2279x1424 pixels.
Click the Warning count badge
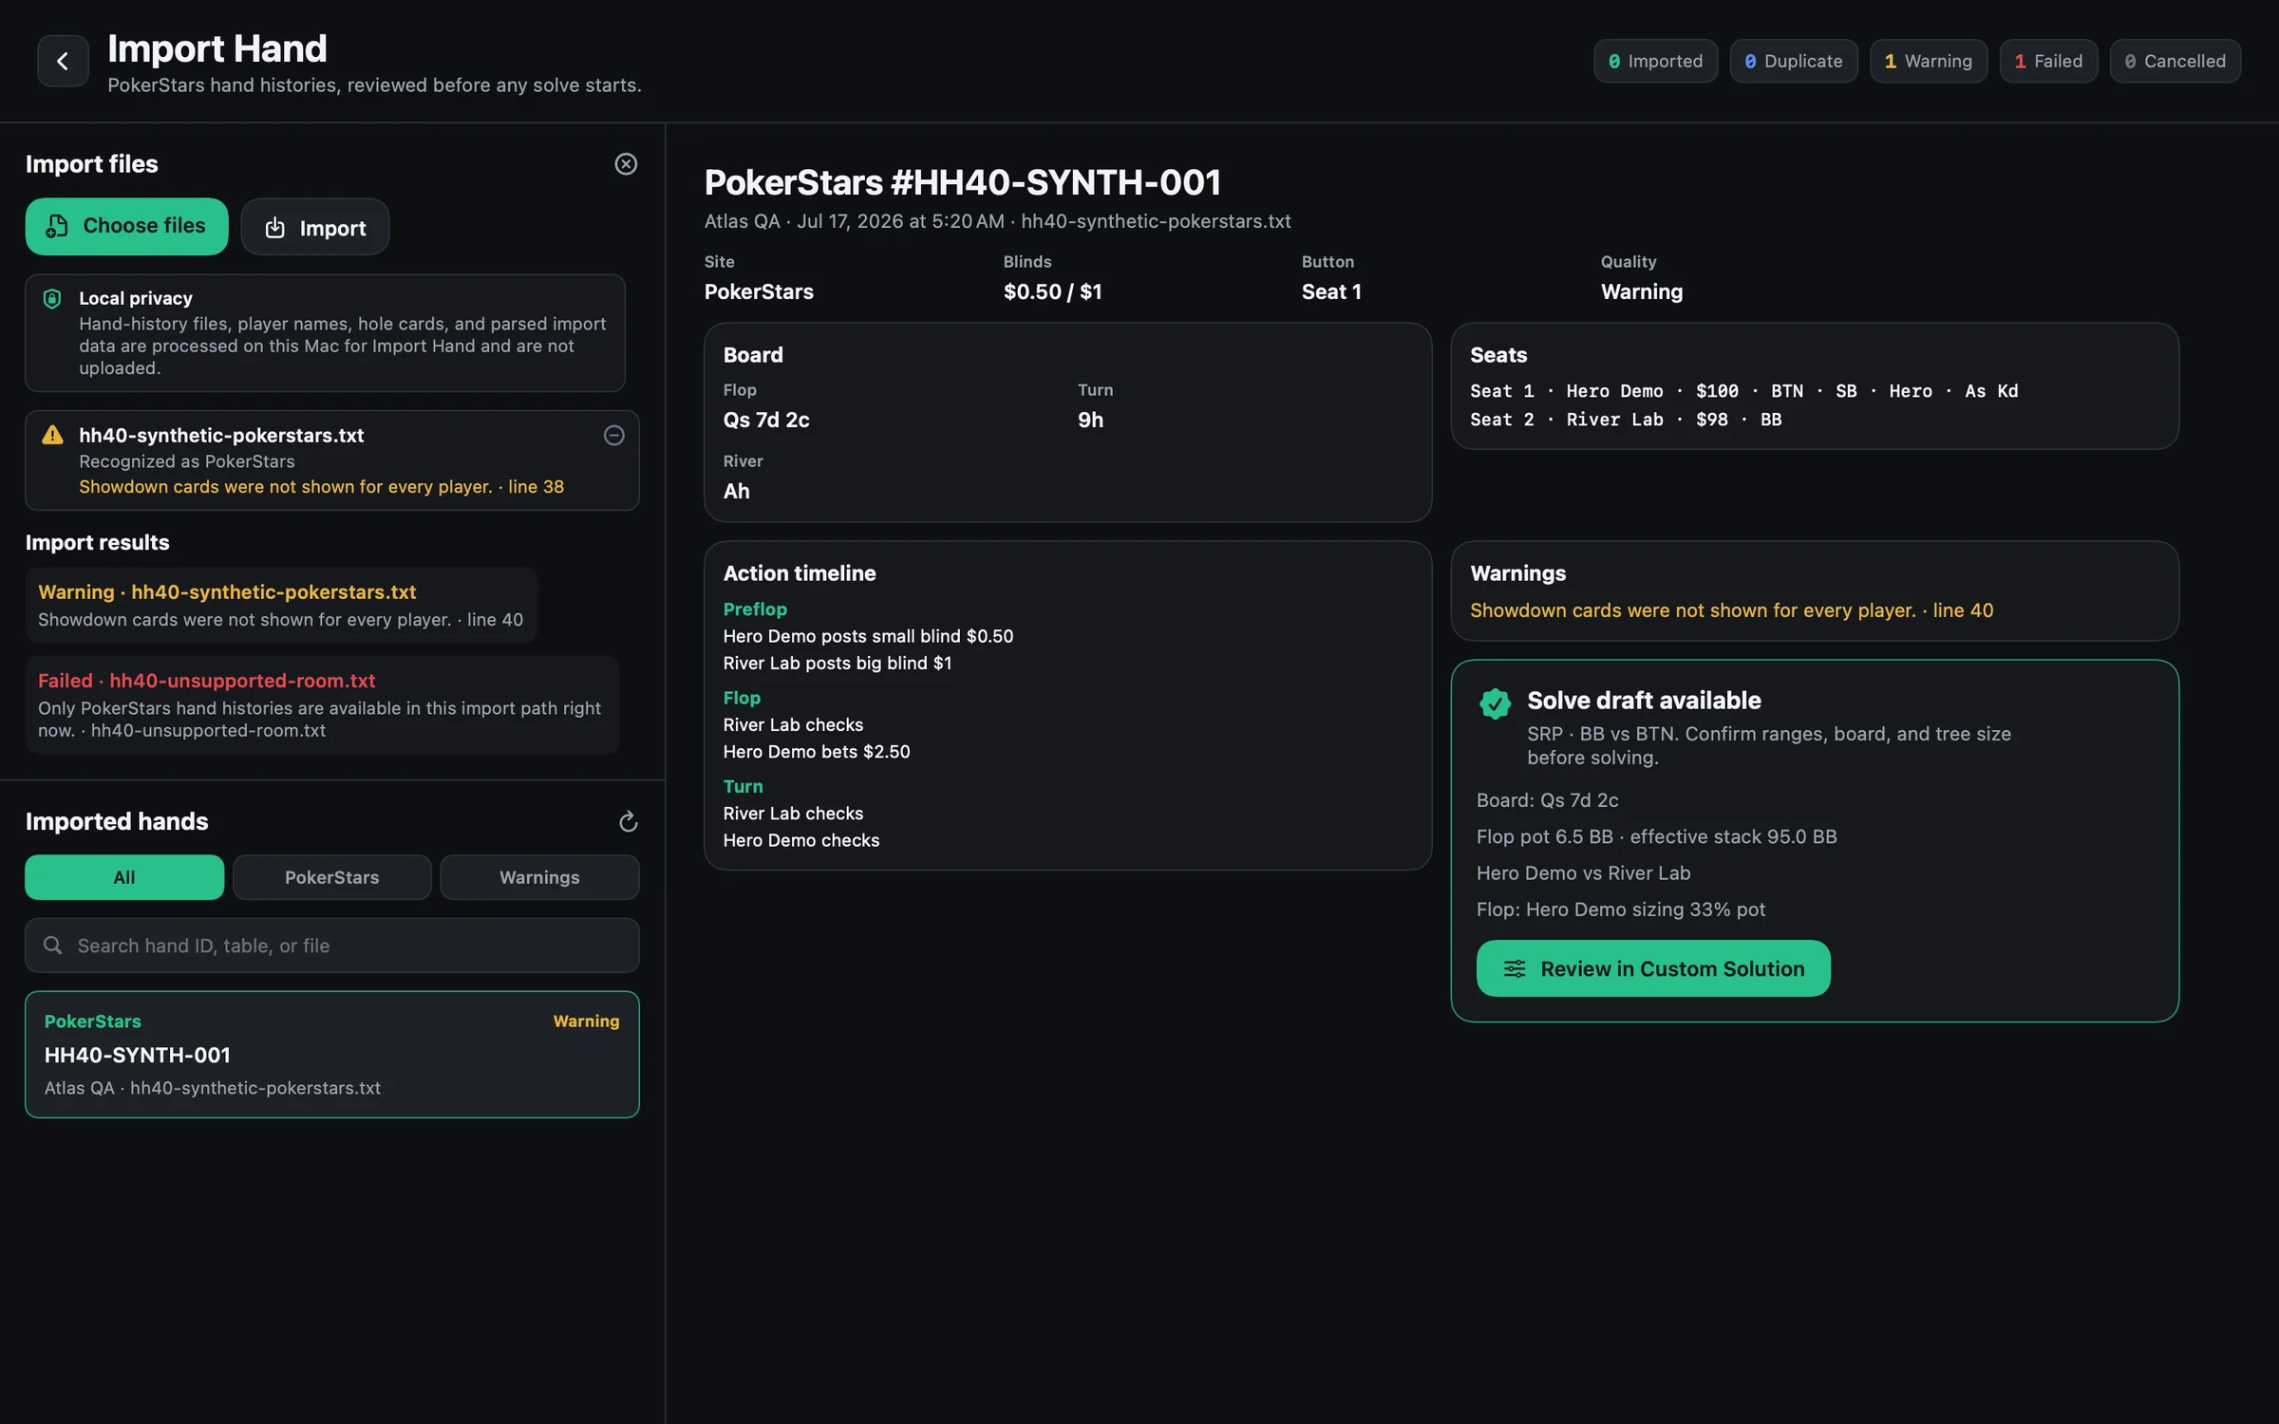tap(1929, 61)
